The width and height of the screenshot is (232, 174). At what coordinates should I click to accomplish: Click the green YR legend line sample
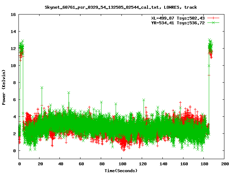pos(213,22)
